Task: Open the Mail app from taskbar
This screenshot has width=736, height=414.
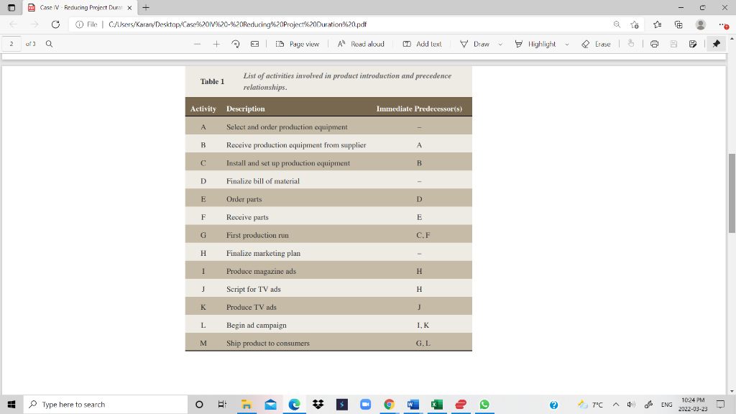Action: coord(270,404)
